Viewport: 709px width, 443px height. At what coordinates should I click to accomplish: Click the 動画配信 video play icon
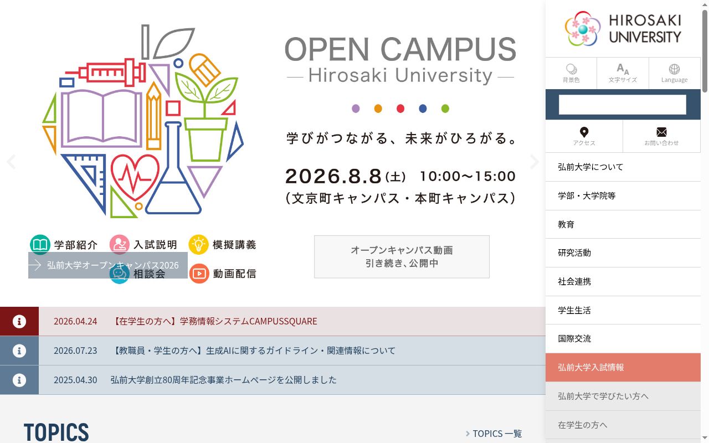199,274
